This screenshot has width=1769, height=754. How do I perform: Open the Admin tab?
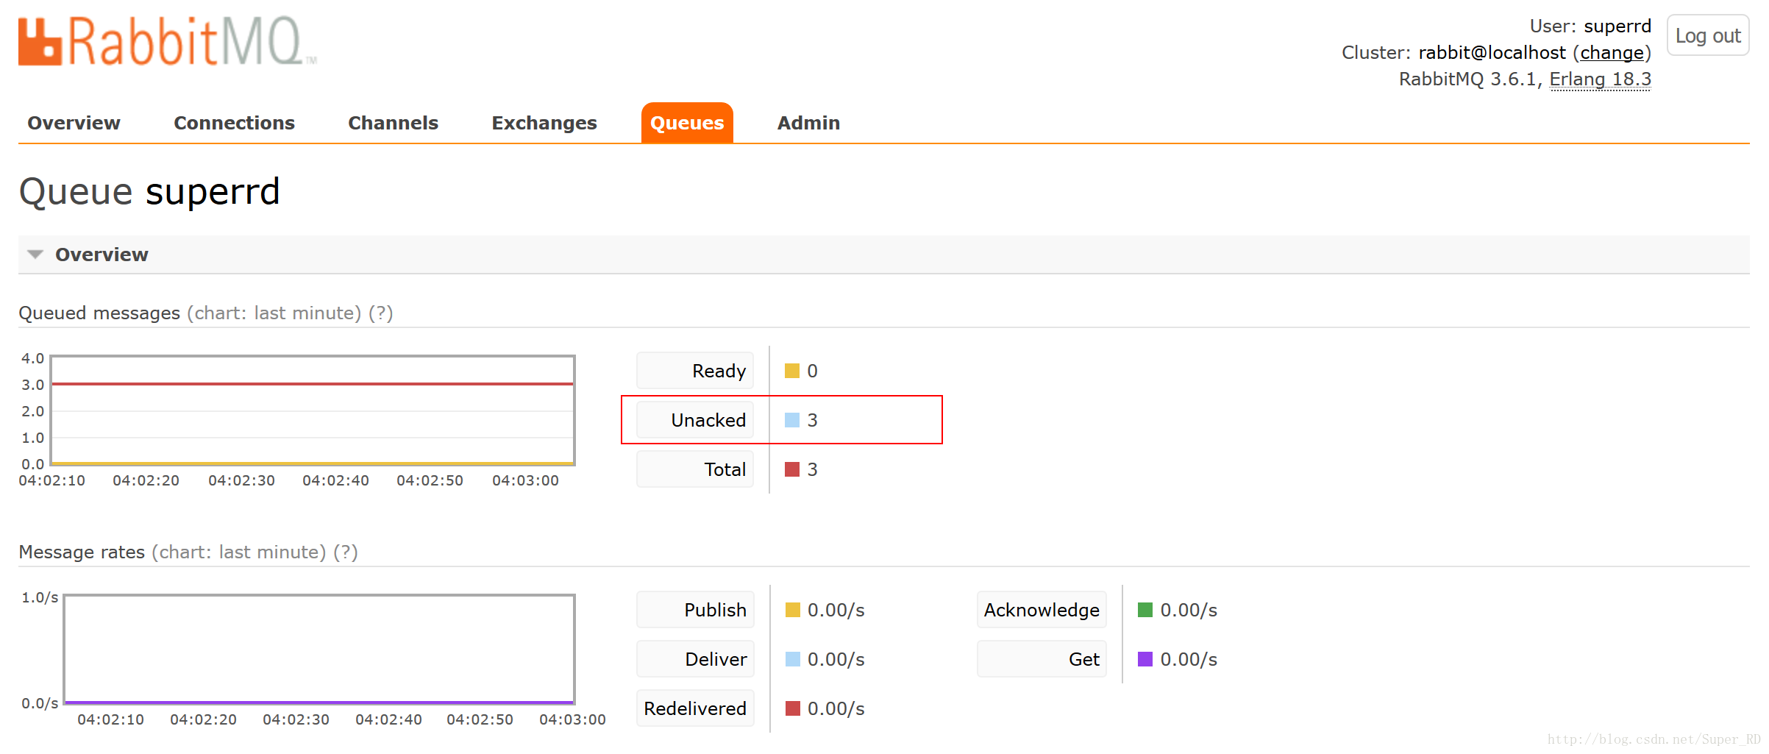coord(808,123)
